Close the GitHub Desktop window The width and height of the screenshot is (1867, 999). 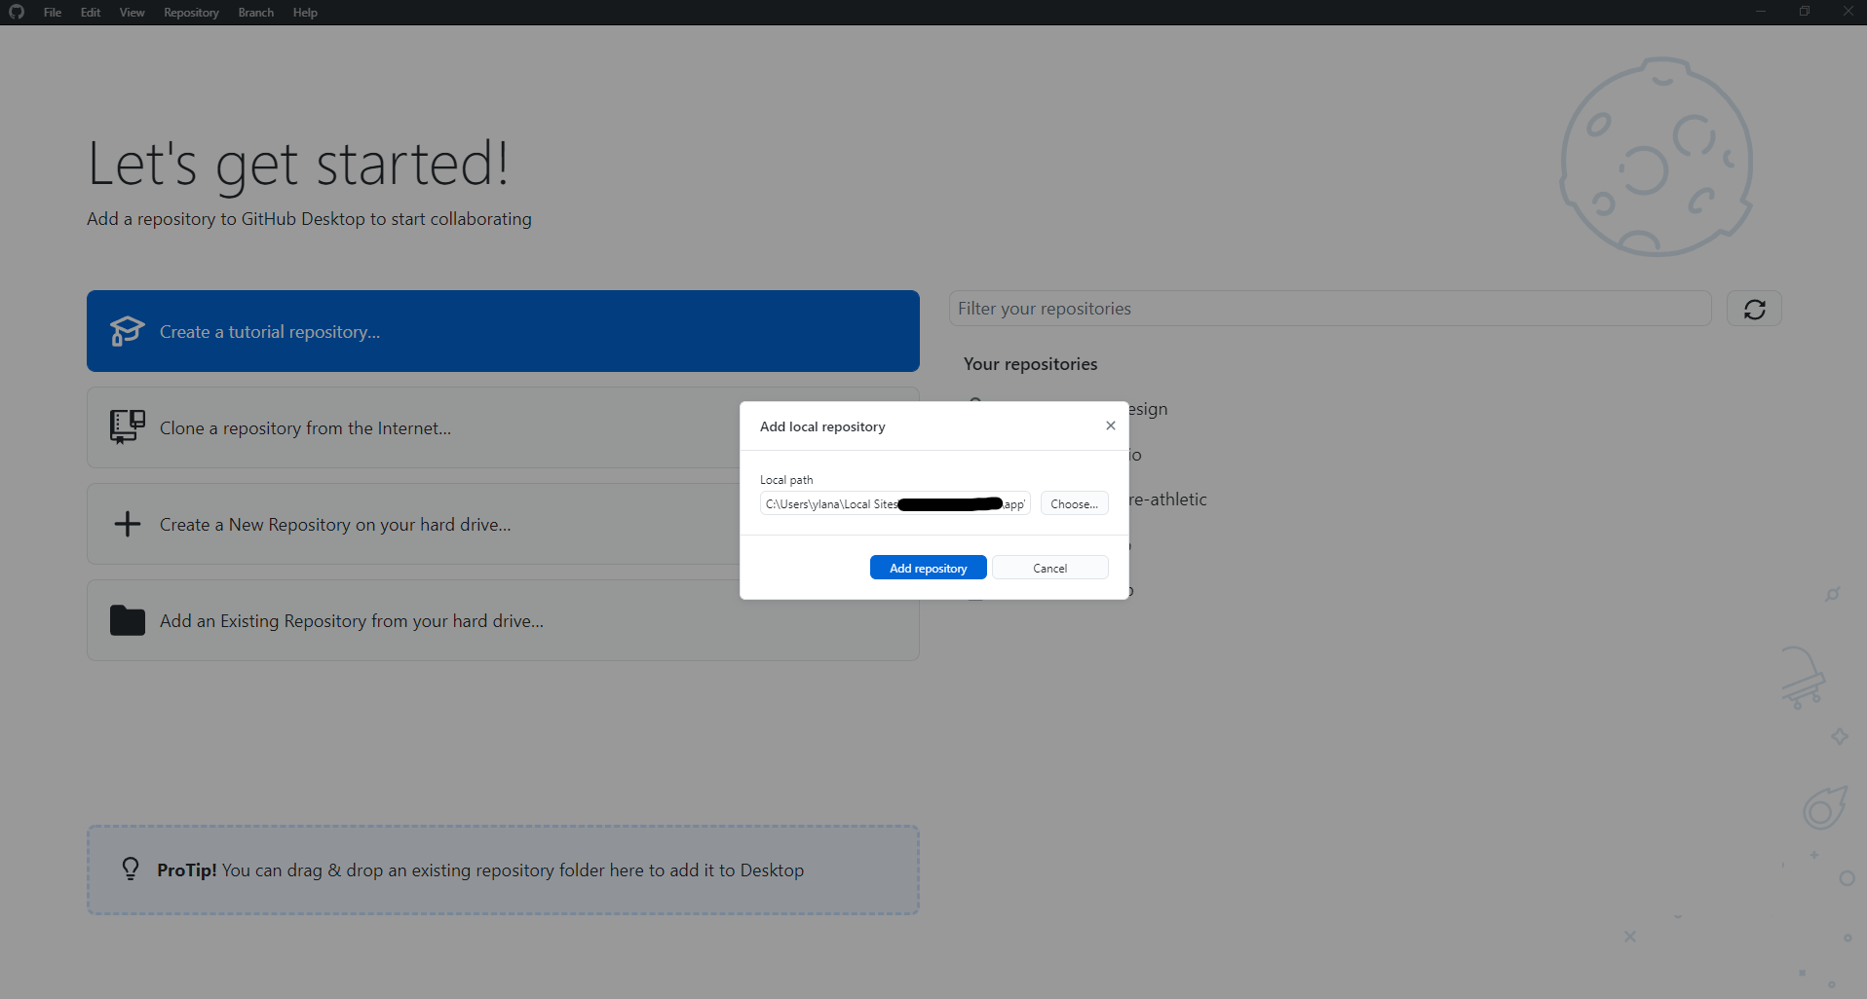1848,12
